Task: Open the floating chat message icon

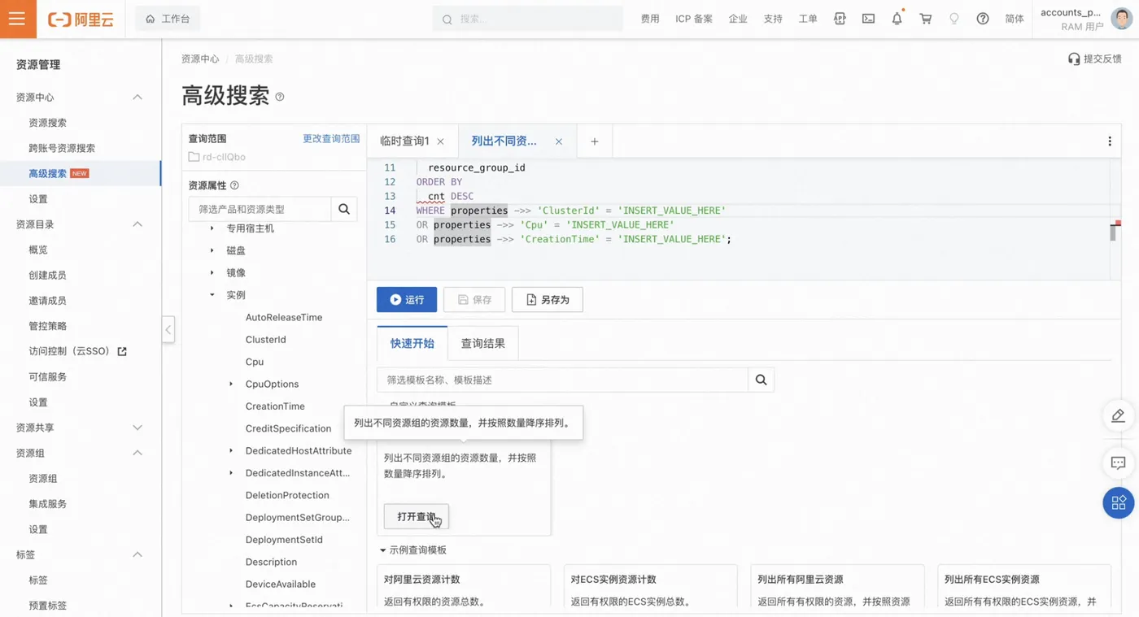Action: point(1119,463)
